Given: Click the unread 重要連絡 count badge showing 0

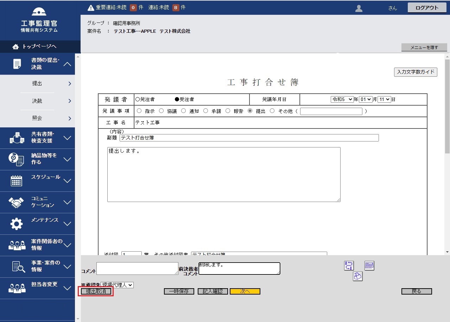Looking at the screenshot, I should [x=133, y=7].
